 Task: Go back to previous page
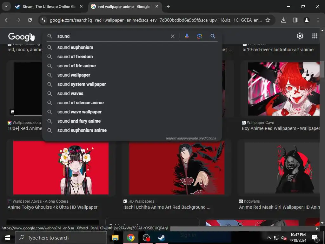pos(7,20)
